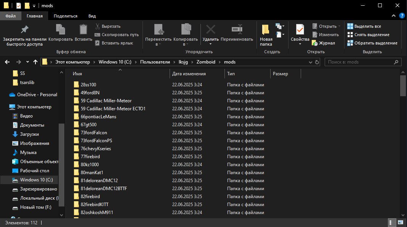The width and height of the screenshot is (407, 227).
Task: Pin folder to Quick access panel
Action: tap(25, 36)
